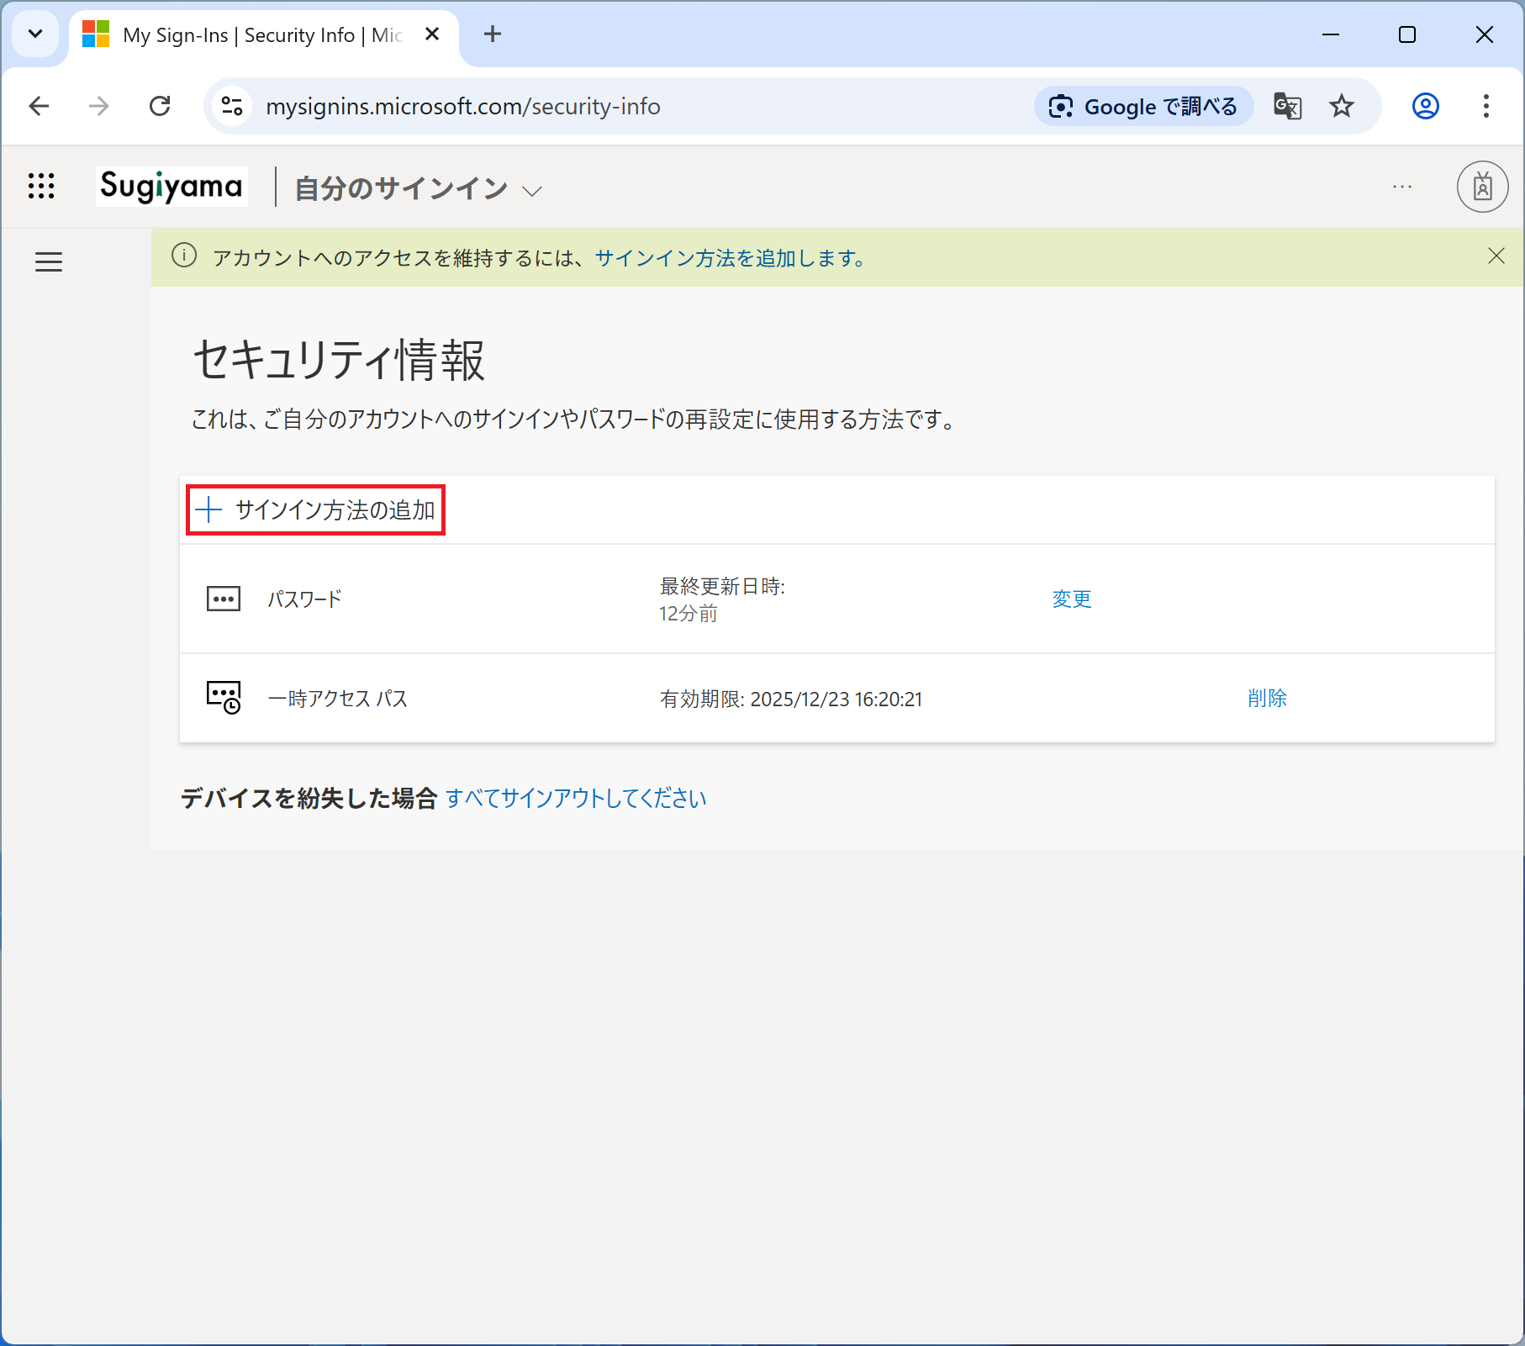Open header more options ellipsis
The width and height of the screenshot is (1525, 1346).
tap(1401, 187)
